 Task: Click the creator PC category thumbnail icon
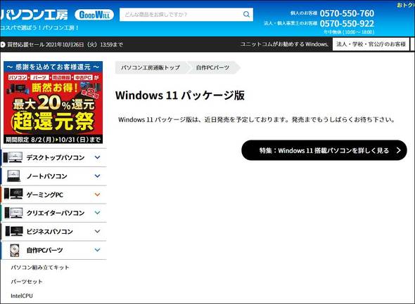pos(13,213)
